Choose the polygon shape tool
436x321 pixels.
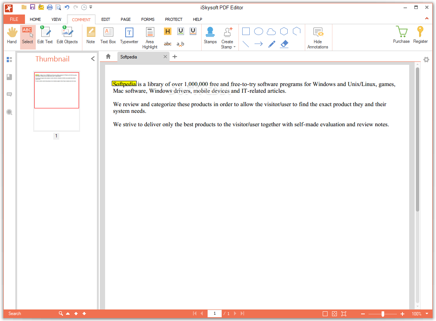(x=284, y=31)
